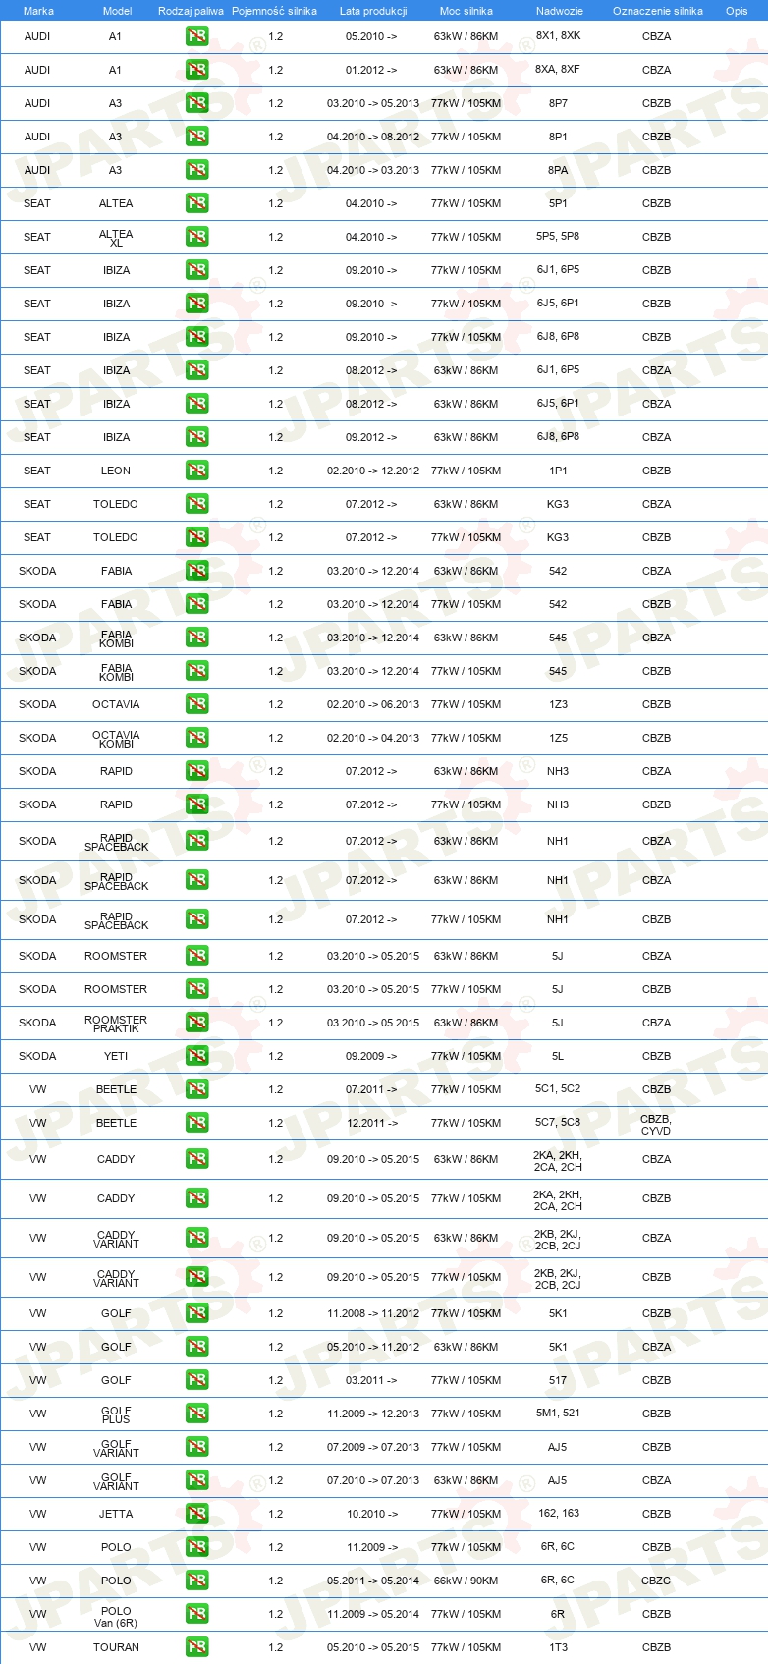Select the JETTA model cell

(x=116, y=1514)
